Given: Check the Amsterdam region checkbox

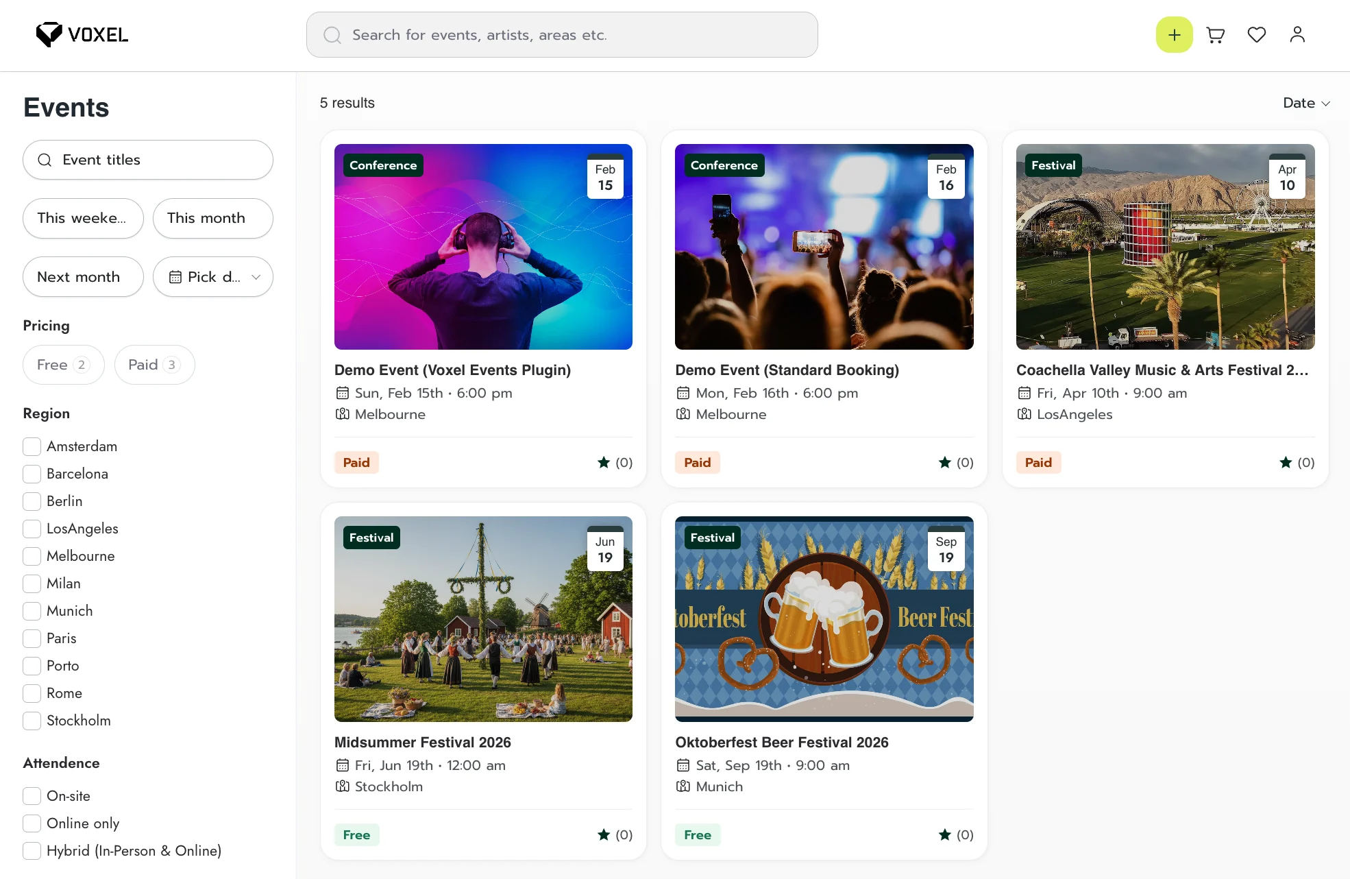Looking at the screenshot, I should [32, 447].
